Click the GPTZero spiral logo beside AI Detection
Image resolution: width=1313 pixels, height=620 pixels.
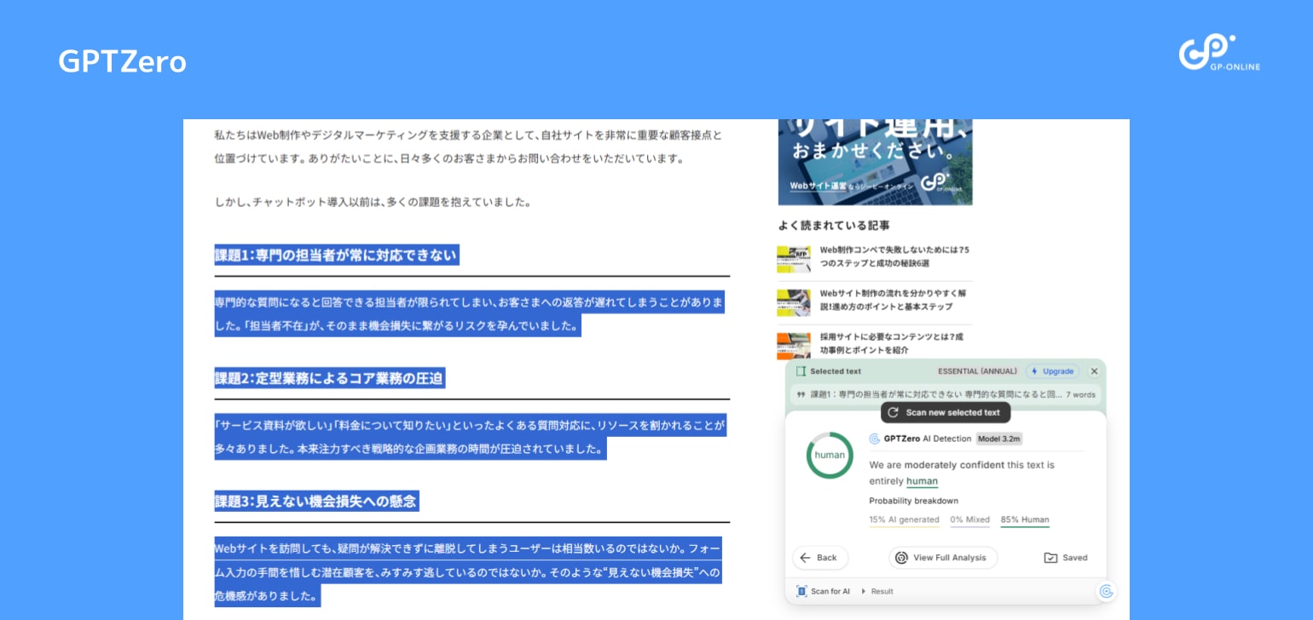pos(874,439)
